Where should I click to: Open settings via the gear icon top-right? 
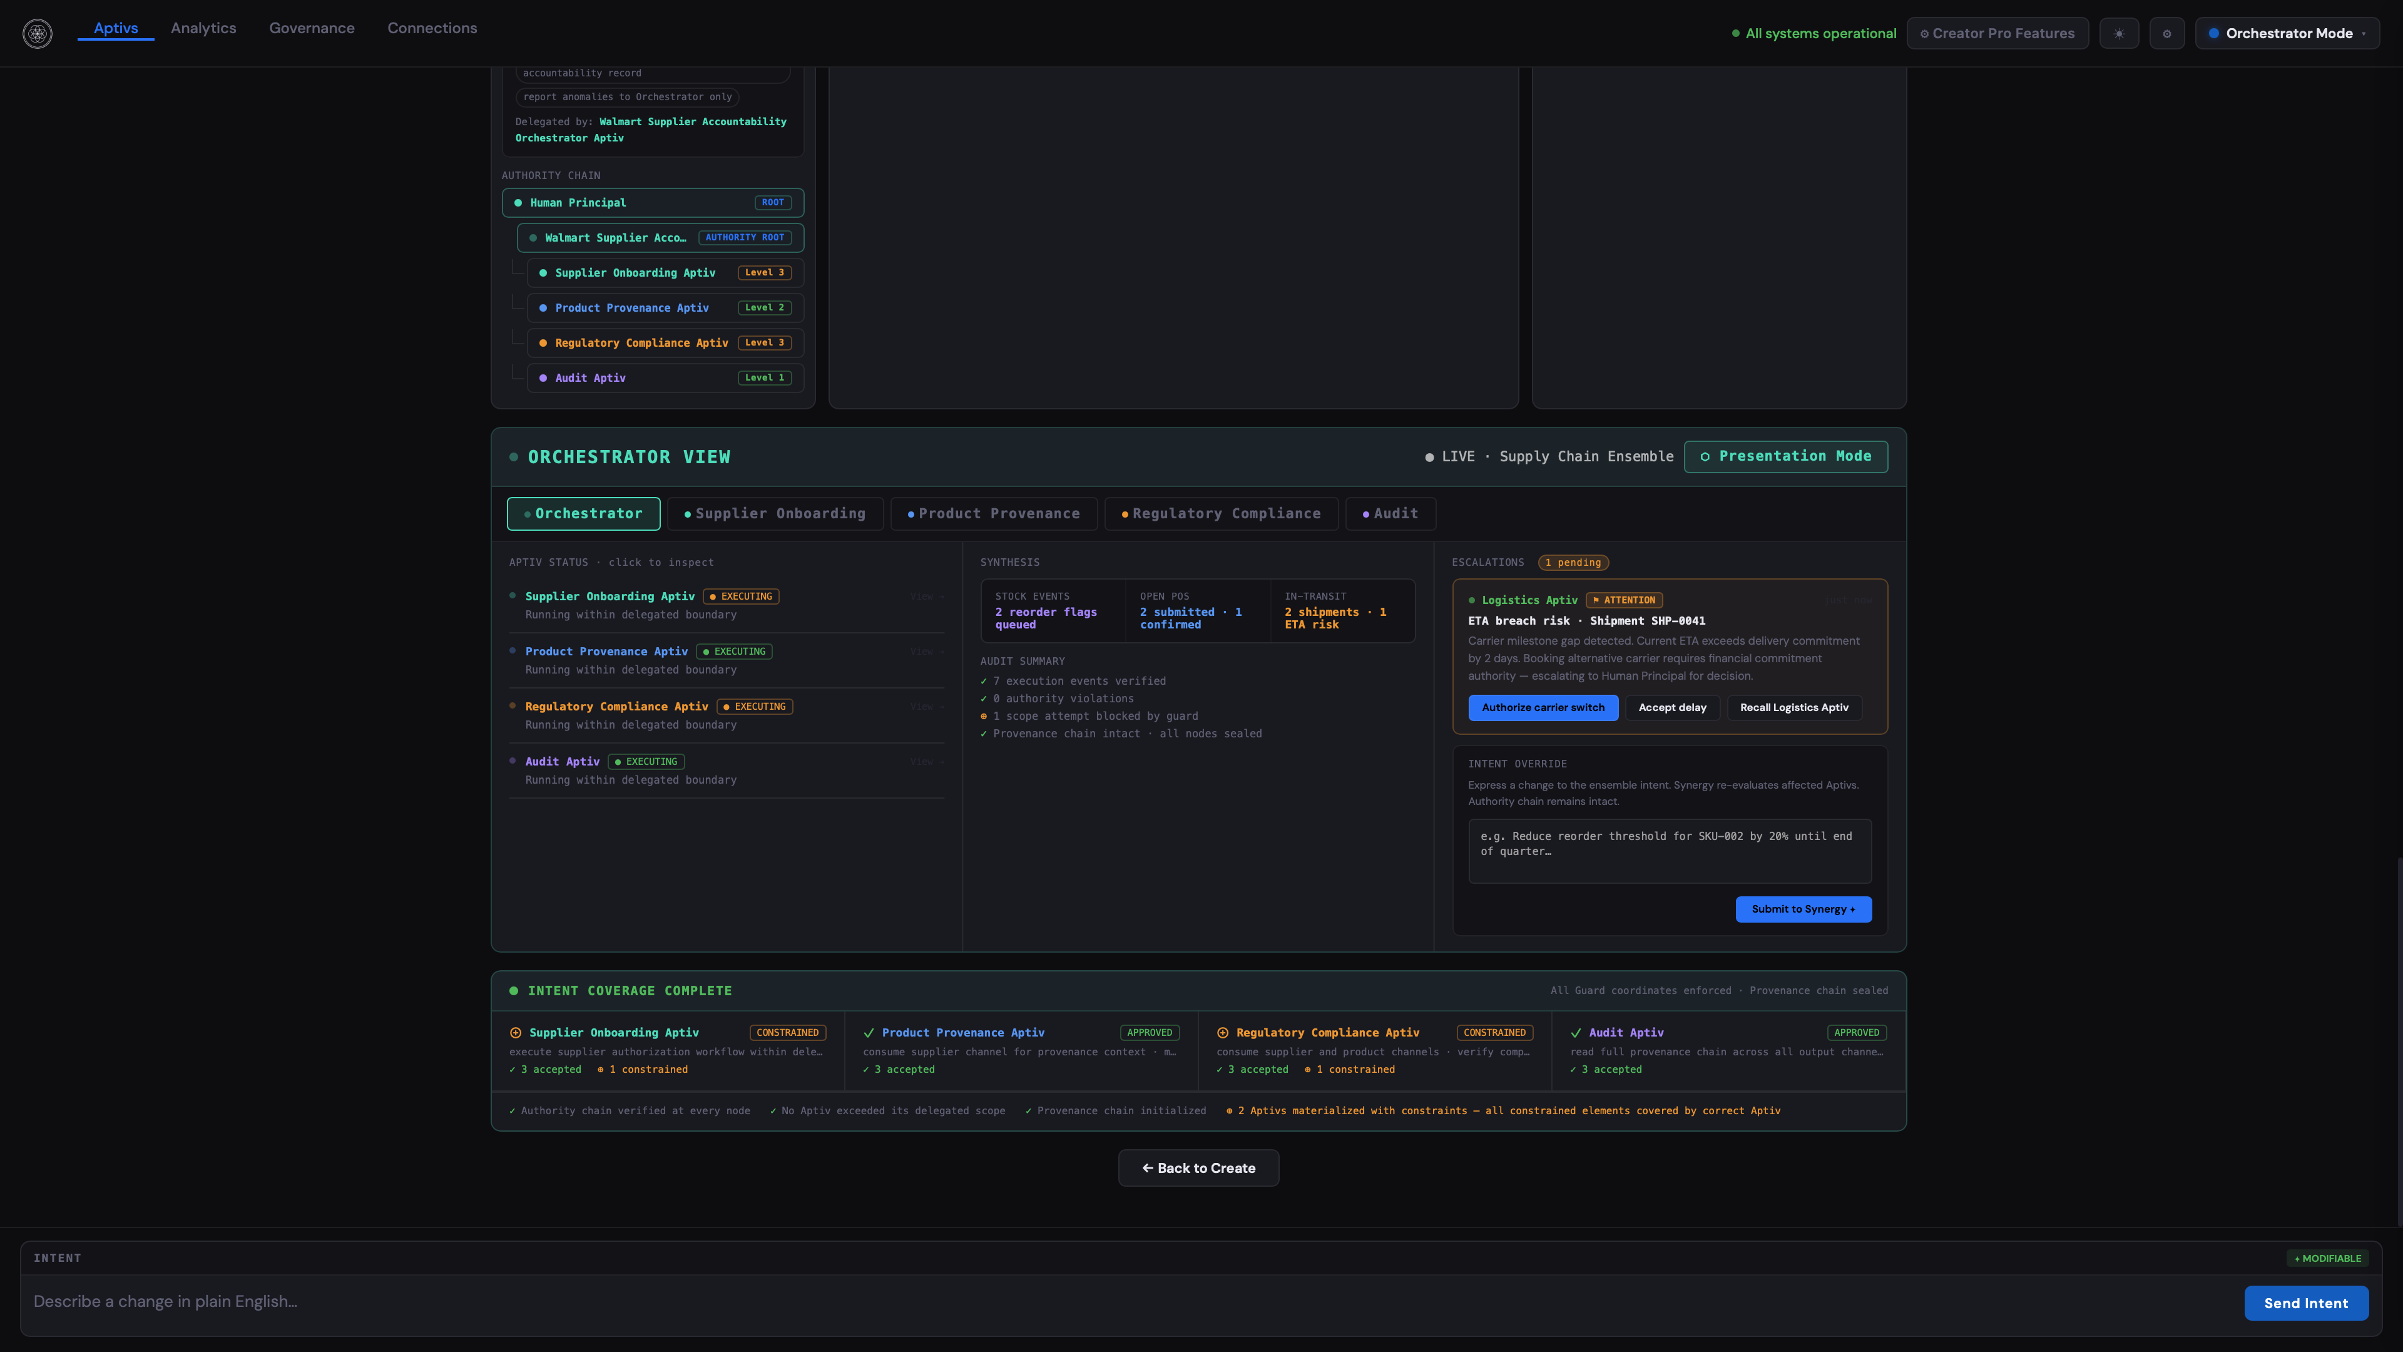coord(2167,33)
